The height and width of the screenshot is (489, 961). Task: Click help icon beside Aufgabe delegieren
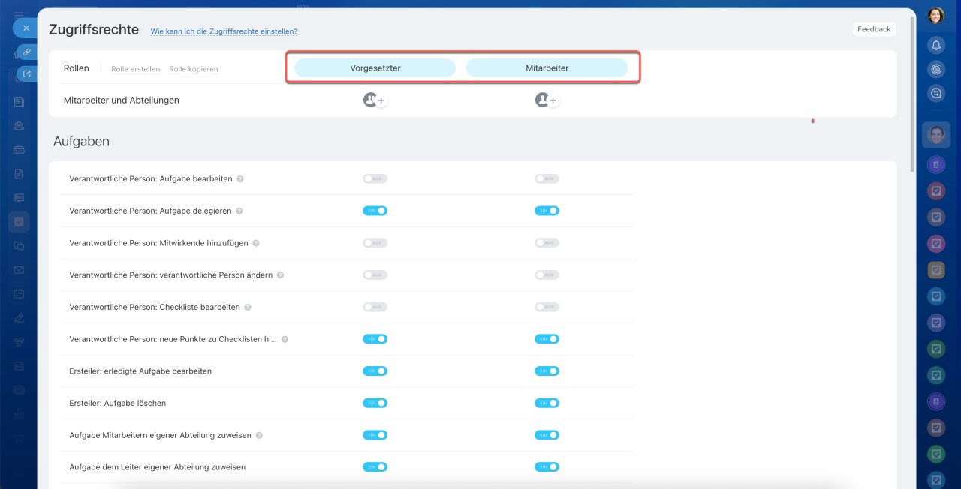[239, 211]
